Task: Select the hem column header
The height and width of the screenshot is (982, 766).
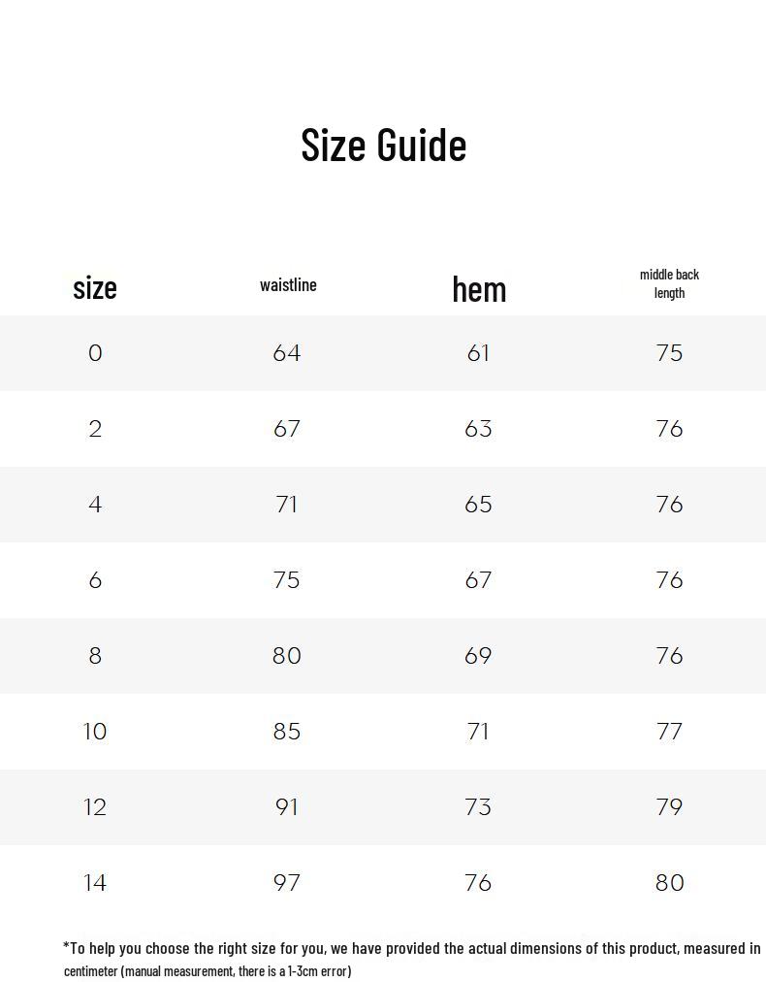Action: [479, 288]
